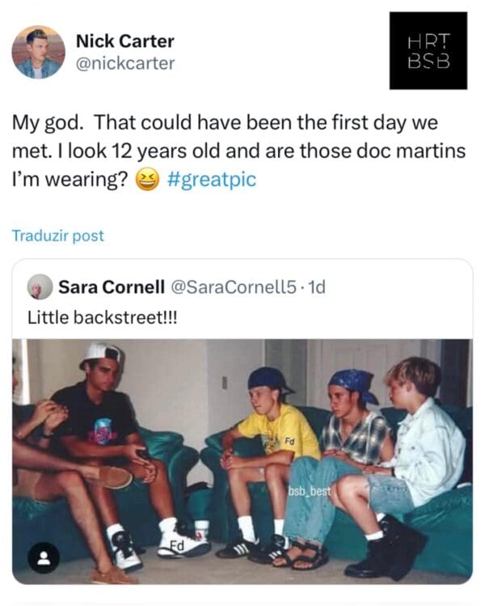Open the @nickcarter handle

(x=124, y=62)
